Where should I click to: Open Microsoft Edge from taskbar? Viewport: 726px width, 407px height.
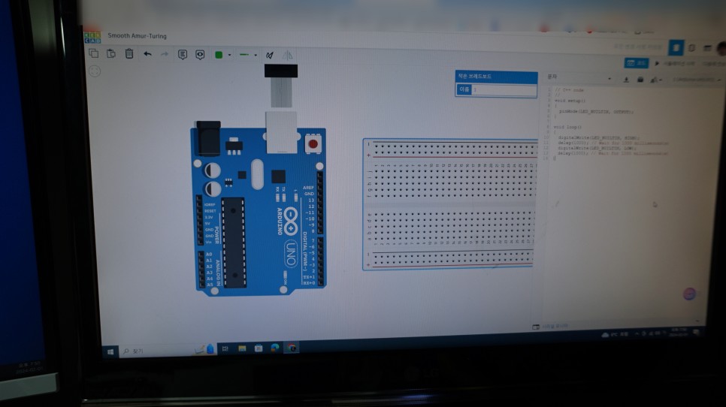pos(274,348)
